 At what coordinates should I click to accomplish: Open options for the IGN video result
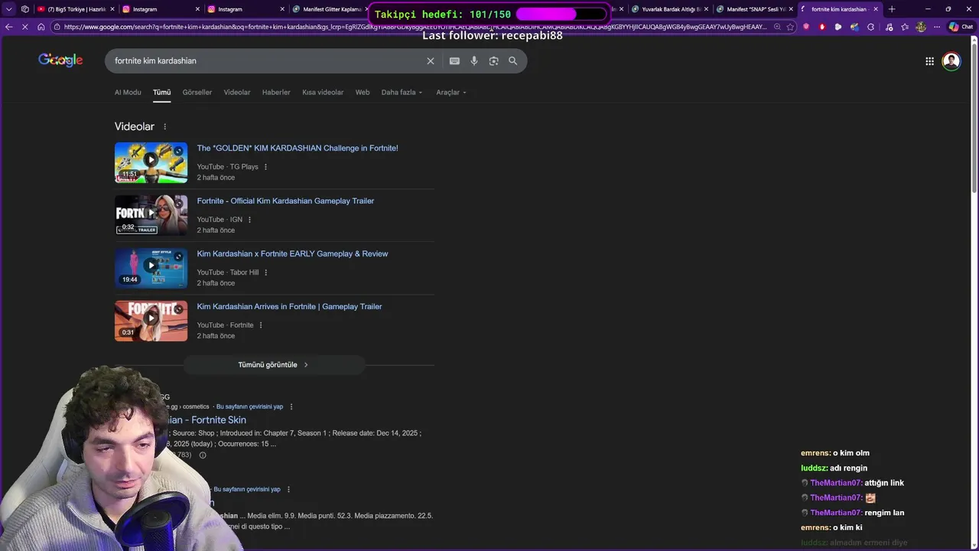(249, 220)
